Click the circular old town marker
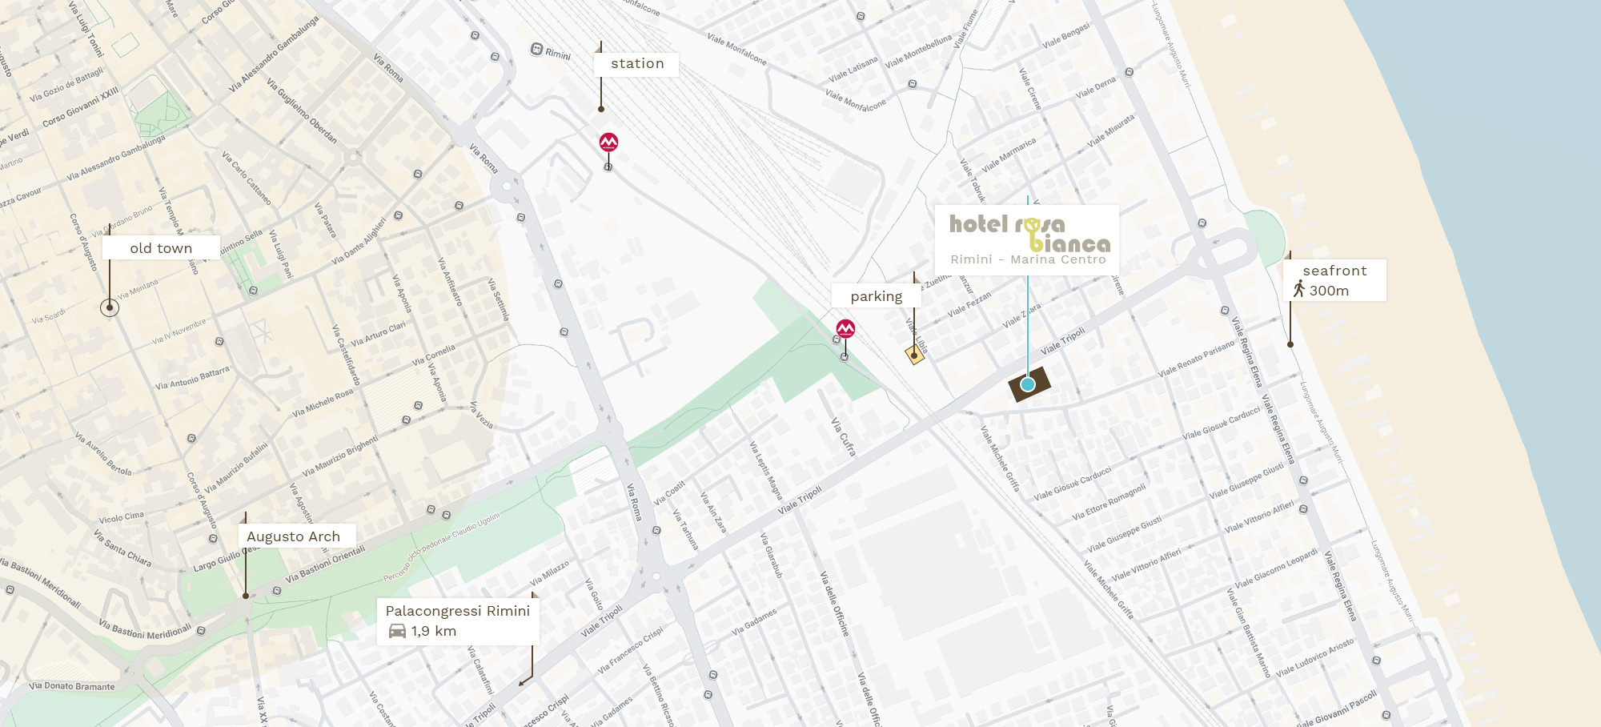Viewport: 1601px width, 727px height. pos(110,307)
